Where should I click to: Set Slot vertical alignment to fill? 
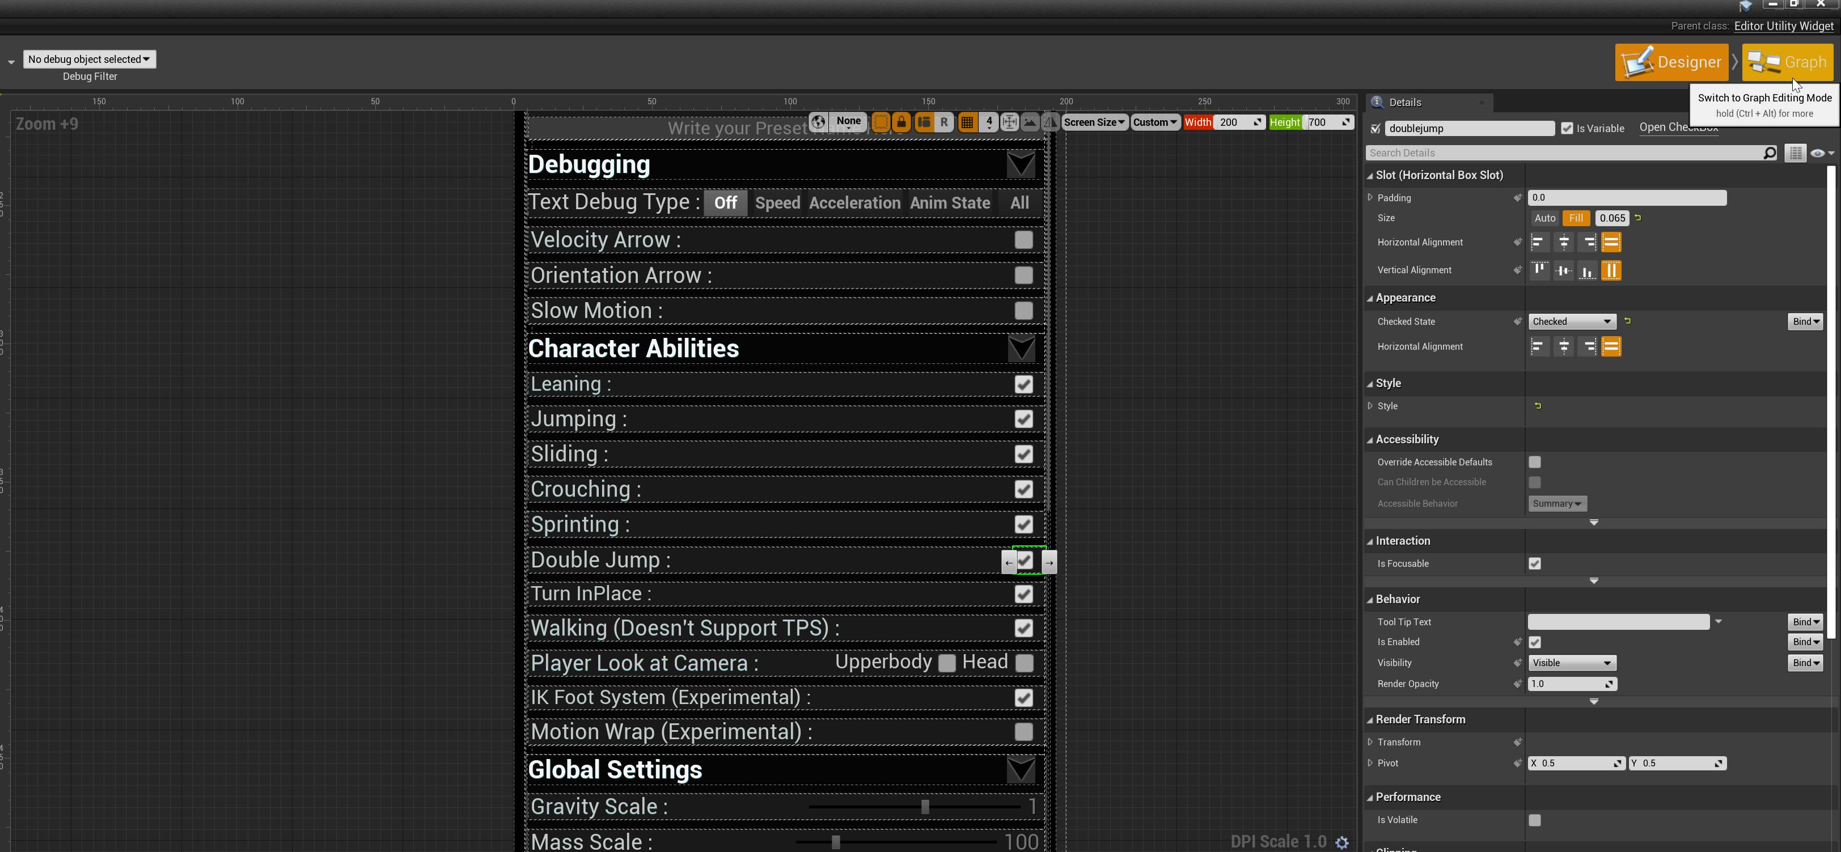click(x=1611, y=270)
